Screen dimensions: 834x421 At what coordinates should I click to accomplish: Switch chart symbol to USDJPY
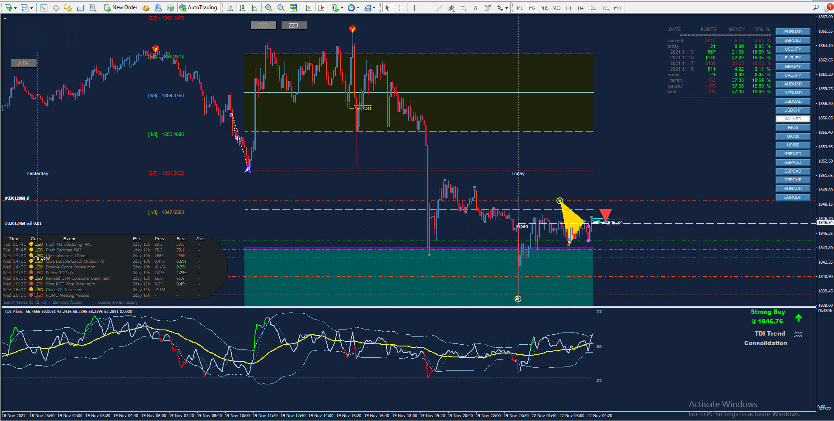click(793, 49)
